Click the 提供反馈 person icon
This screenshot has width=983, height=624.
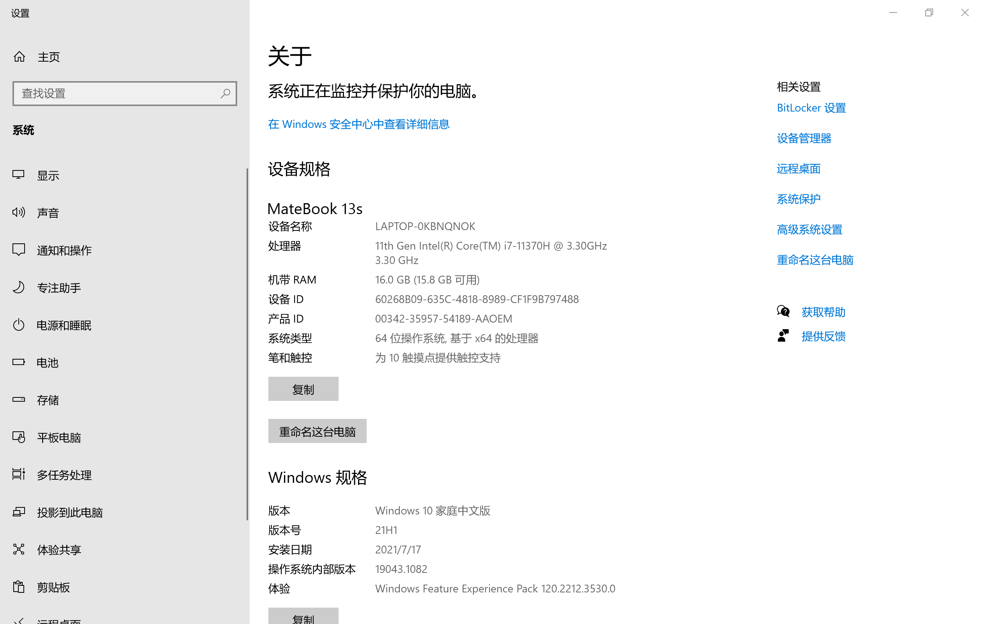point(783,336)
